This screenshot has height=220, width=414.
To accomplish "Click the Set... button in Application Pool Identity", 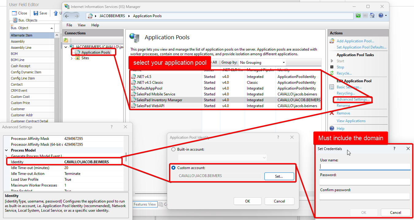I will (x=279, y=176).
